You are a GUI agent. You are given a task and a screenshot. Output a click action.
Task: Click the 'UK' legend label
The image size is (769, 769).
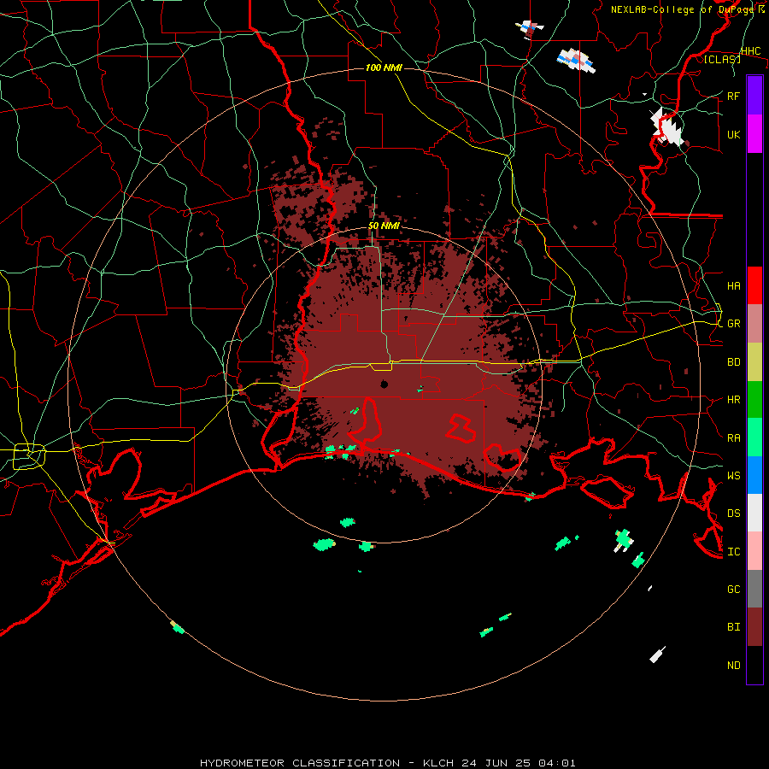coord(733,134)
